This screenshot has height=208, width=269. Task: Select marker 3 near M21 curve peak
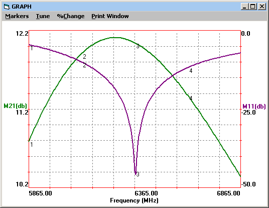click(x=138, y=46)
